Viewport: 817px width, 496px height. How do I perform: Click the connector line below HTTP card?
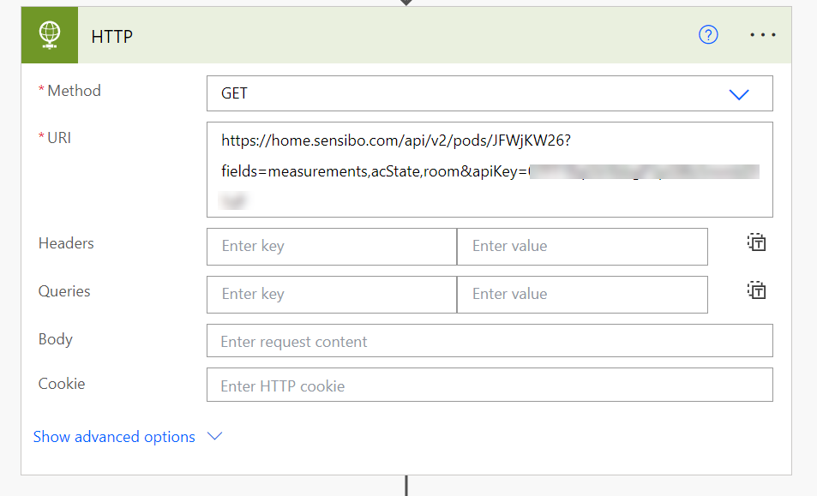coord(406,486)
